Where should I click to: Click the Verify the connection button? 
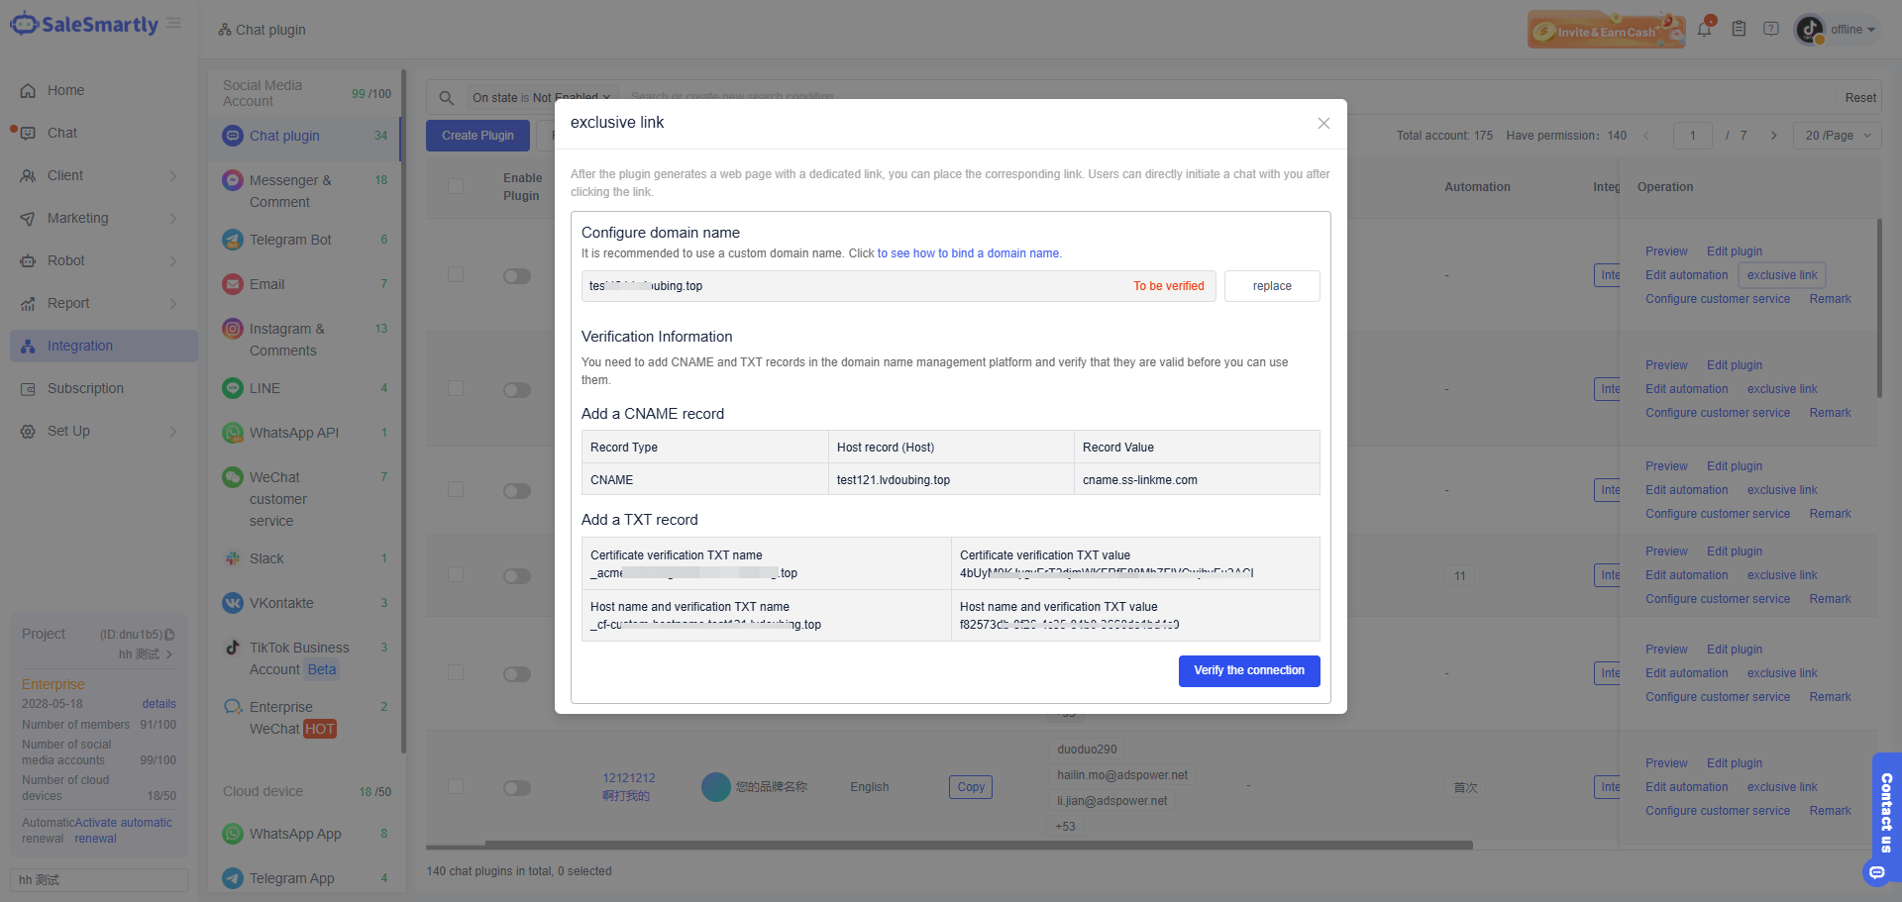pyautogui.click(x=1249, y=670)
